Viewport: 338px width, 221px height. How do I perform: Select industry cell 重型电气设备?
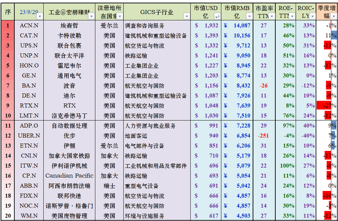coord(157,186)
